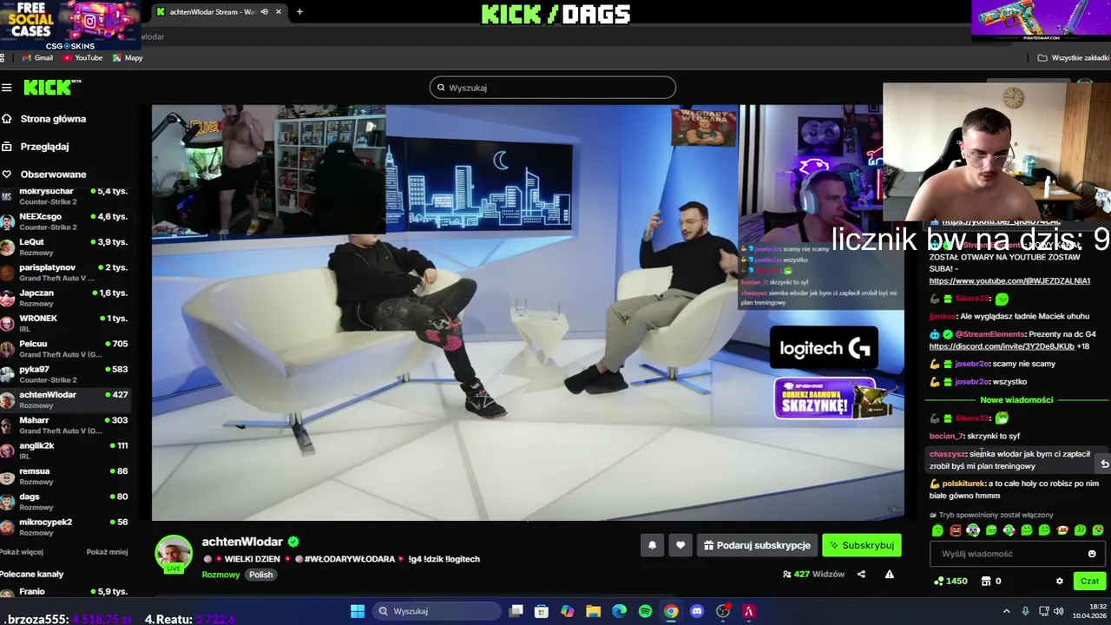
Task: Click the Polish language tag
Action: point(260,575)
